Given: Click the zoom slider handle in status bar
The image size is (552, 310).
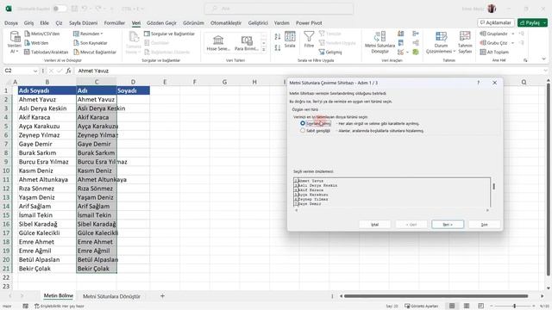Looking at the screenshot, I should (514, 306).
